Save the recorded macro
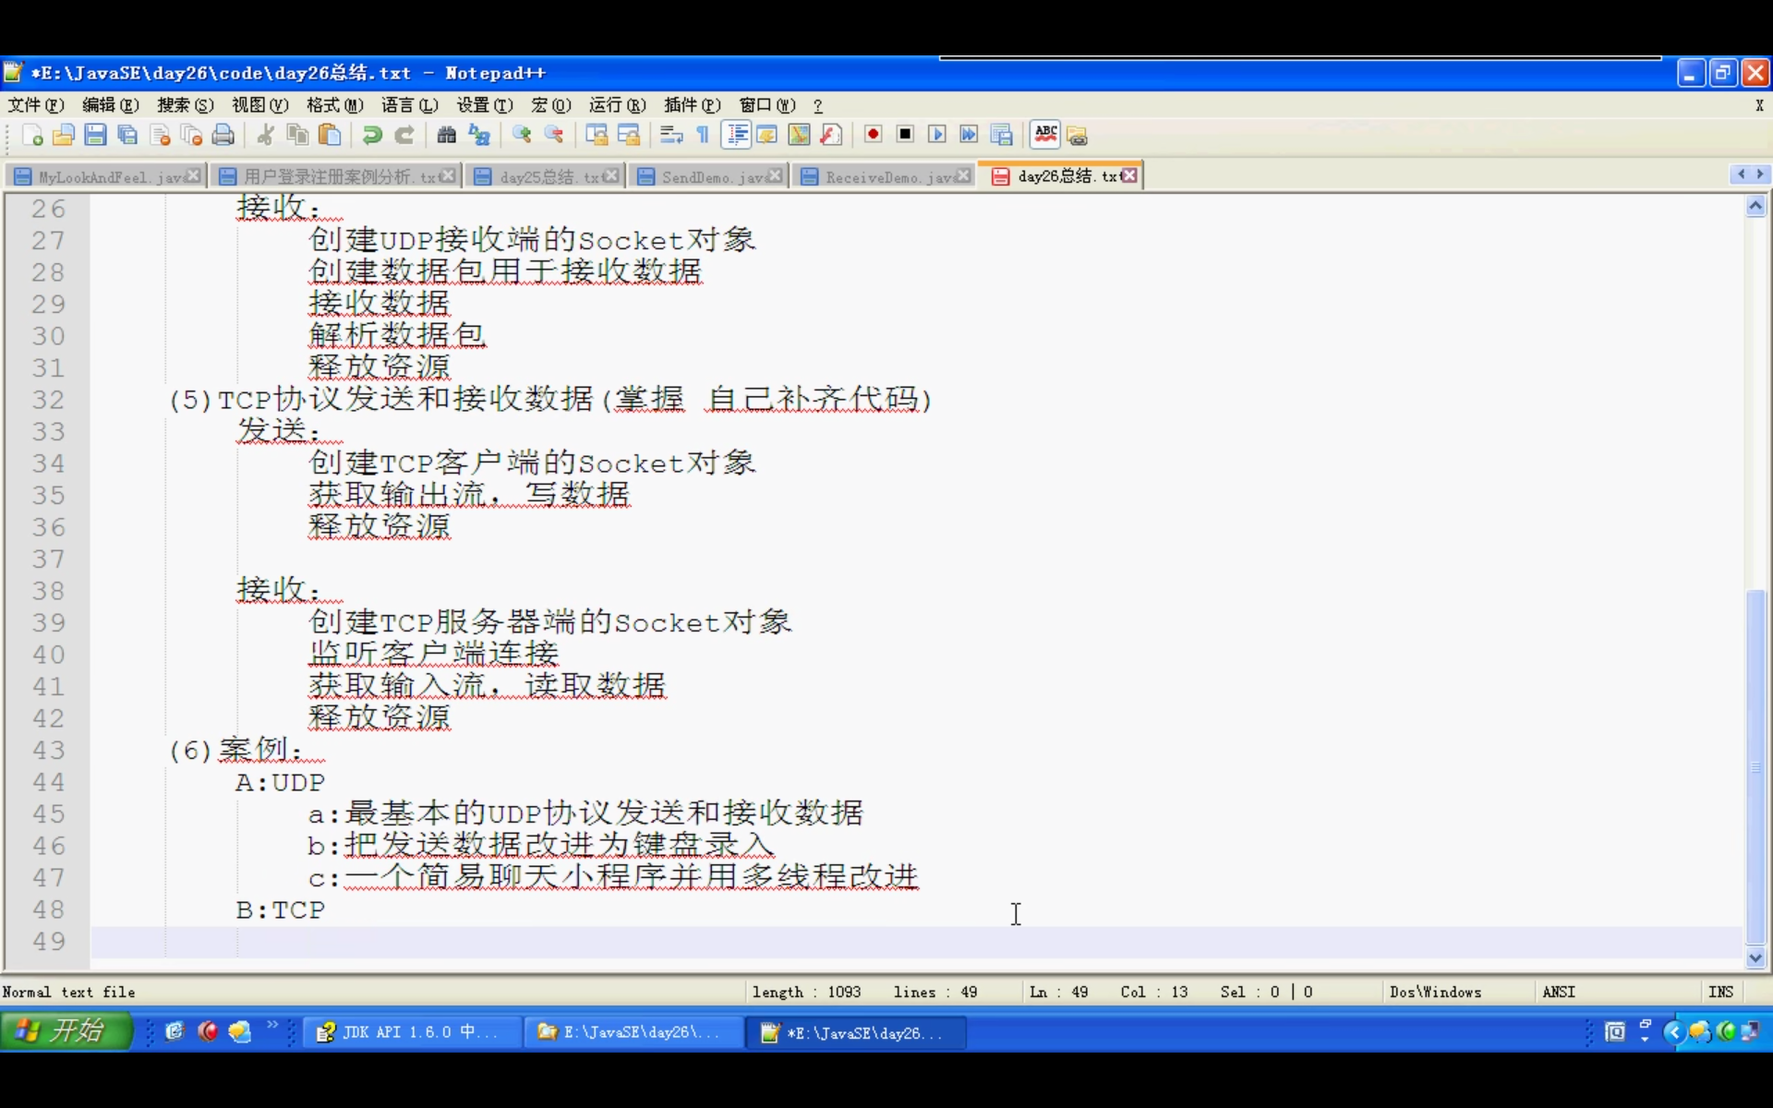 pyautogui.click(x=1001, y=136)
